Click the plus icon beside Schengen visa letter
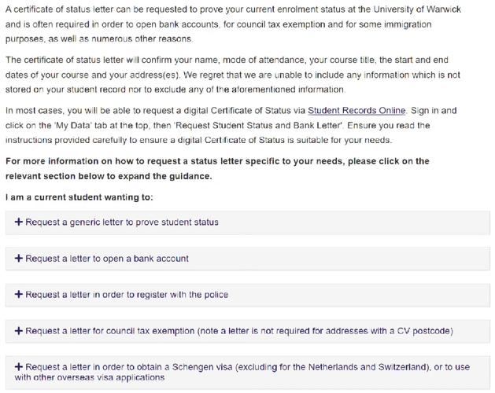Viewport: 495px width, 393px height. point(19,367)
